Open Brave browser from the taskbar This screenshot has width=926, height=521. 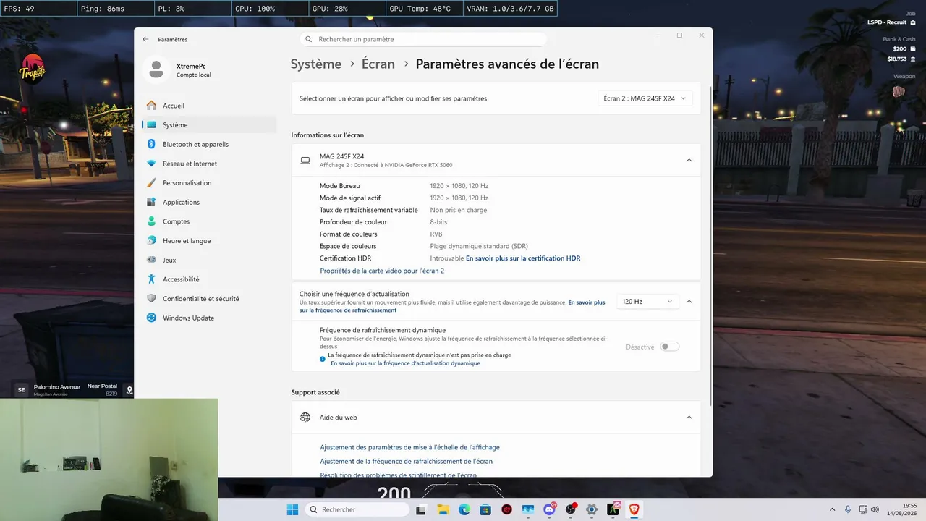pos(634,509)
